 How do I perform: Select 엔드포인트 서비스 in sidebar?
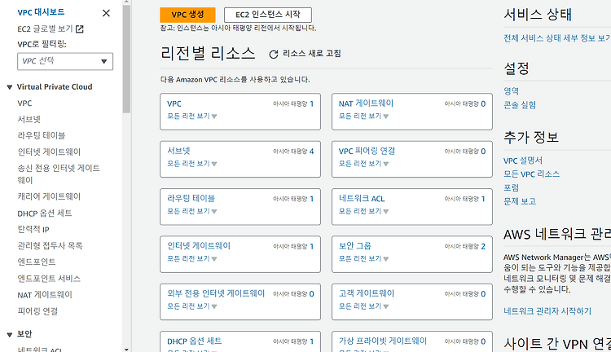coord(49,279)
